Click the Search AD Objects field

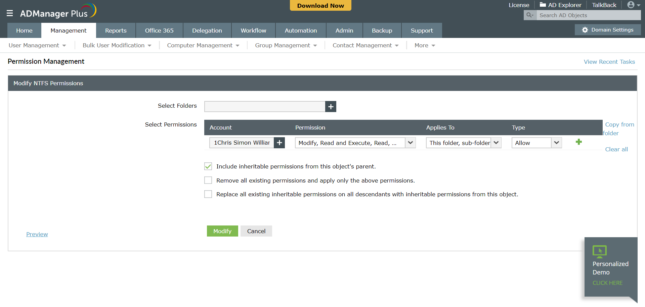tap(589, 15)
